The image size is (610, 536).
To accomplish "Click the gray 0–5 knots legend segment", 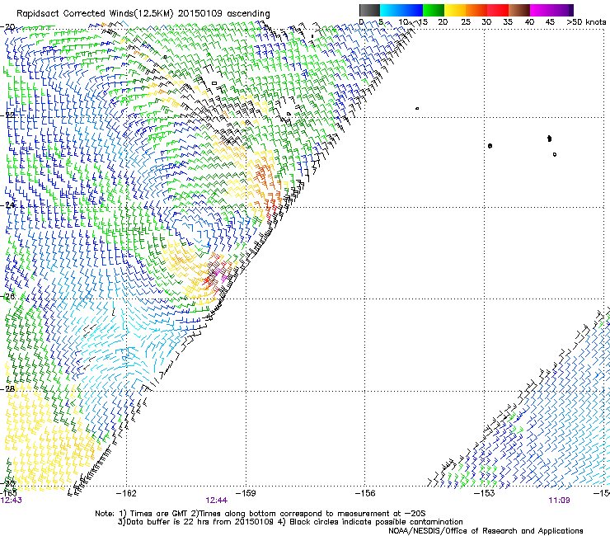I will tap(369, 10).
